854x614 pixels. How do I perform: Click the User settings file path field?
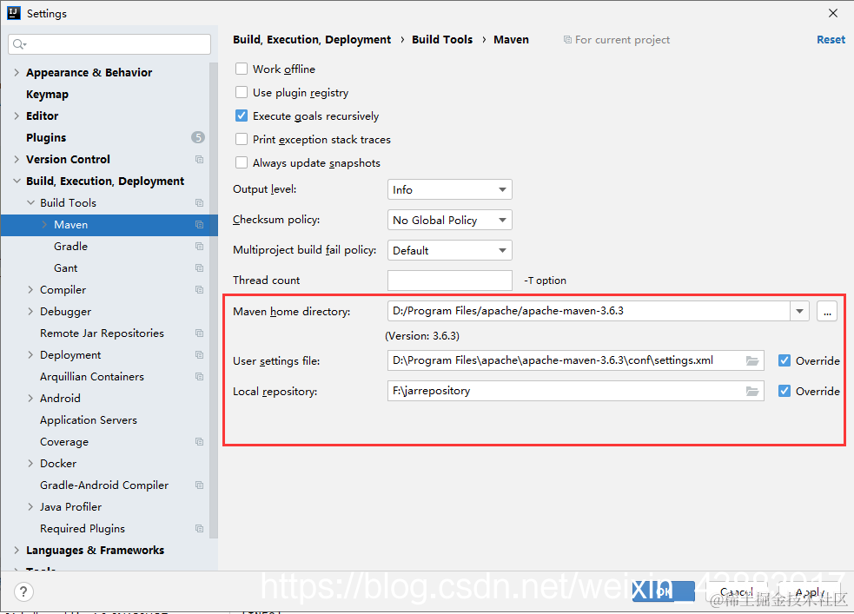tap(576, 360)
